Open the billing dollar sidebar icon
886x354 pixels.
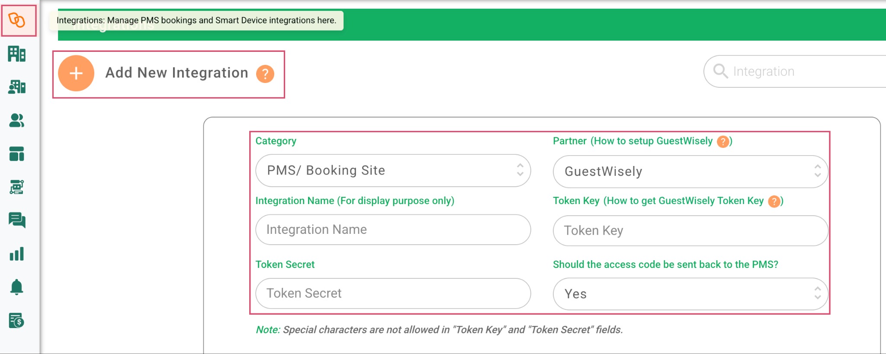(x=17, y=320)
